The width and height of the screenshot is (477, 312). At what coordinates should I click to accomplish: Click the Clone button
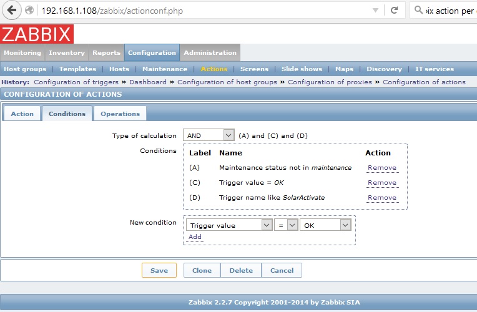pos(202,270)
